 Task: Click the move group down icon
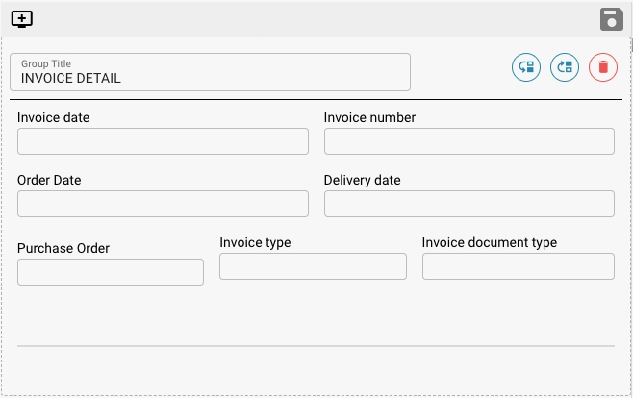pos(525,67)
